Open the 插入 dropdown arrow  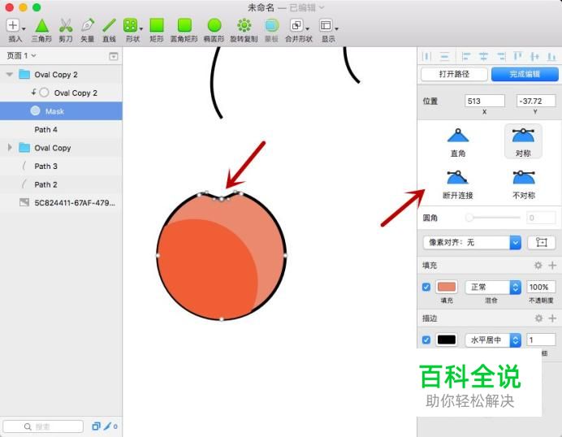[x=24, y=28]
